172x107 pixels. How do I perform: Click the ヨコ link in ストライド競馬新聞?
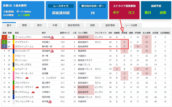coord(131,12)
